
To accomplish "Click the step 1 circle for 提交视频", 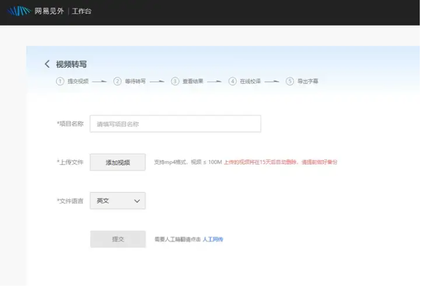I will click(60, 81).
